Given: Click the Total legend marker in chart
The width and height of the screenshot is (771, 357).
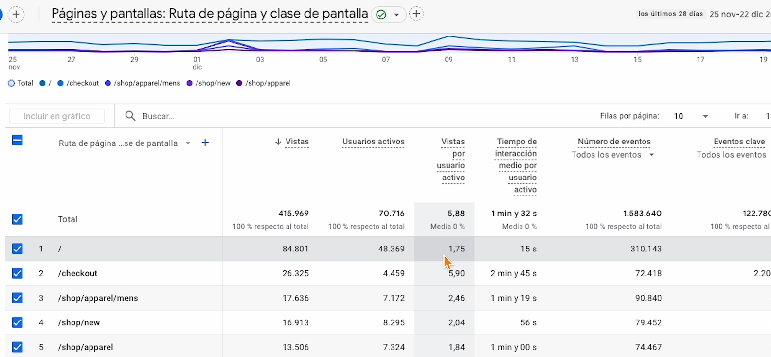Looking at the screenshot, I should (11, 83).
